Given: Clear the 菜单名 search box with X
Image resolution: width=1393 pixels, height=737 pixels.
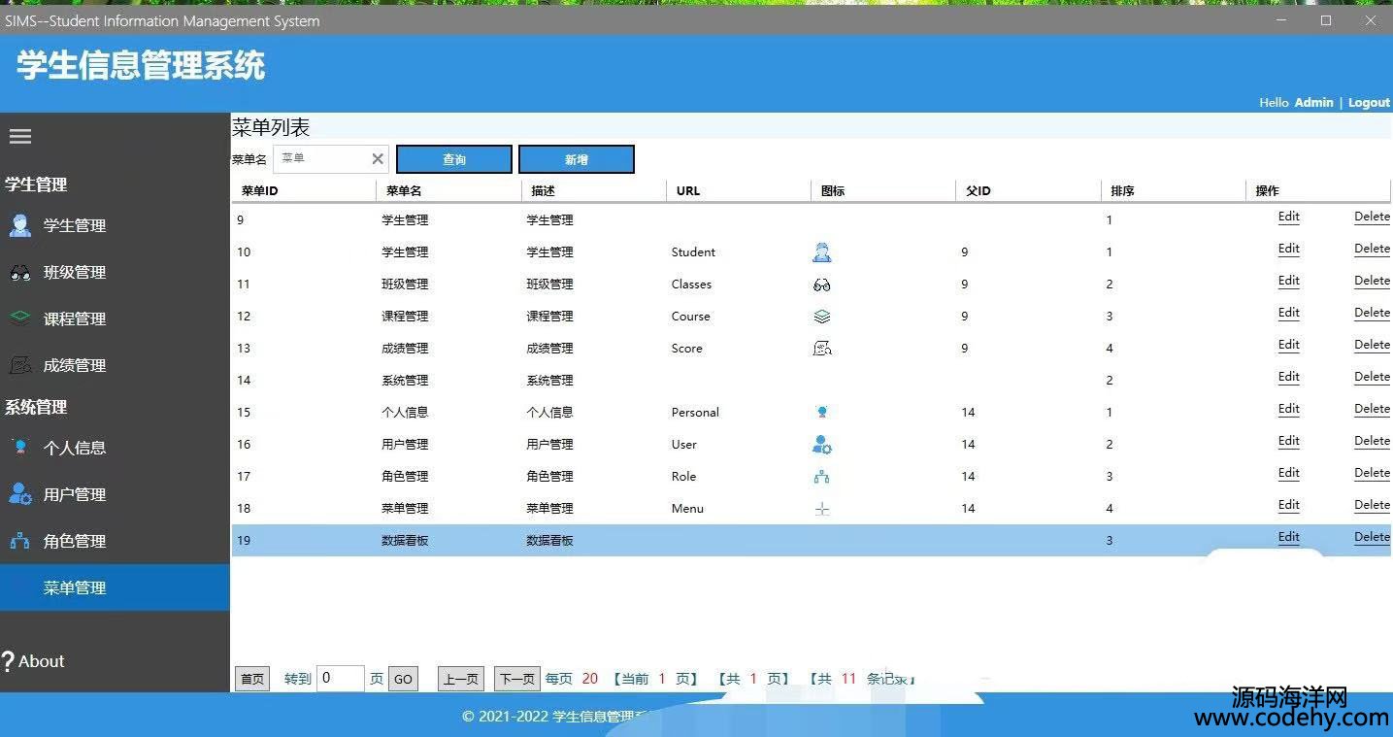Looking at the screenshot, I should point(378,159).
